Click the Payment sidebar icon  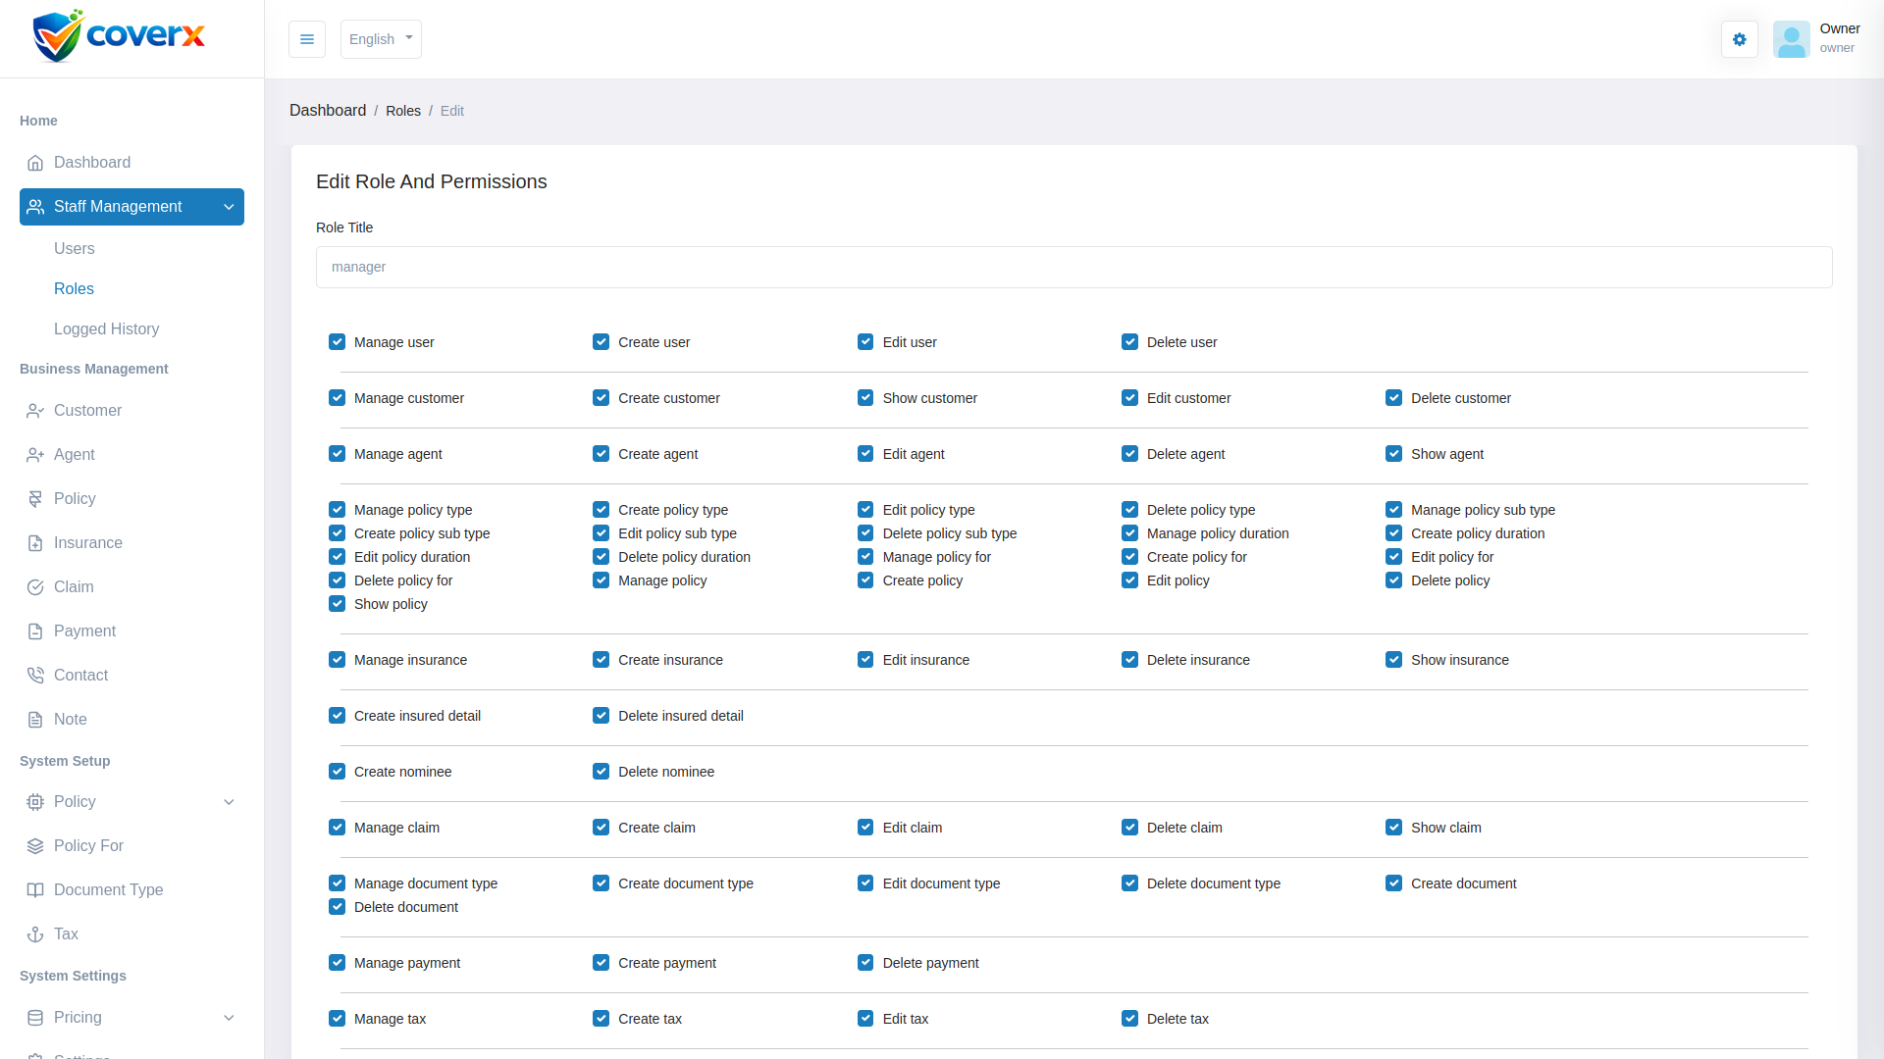point(35,631)
